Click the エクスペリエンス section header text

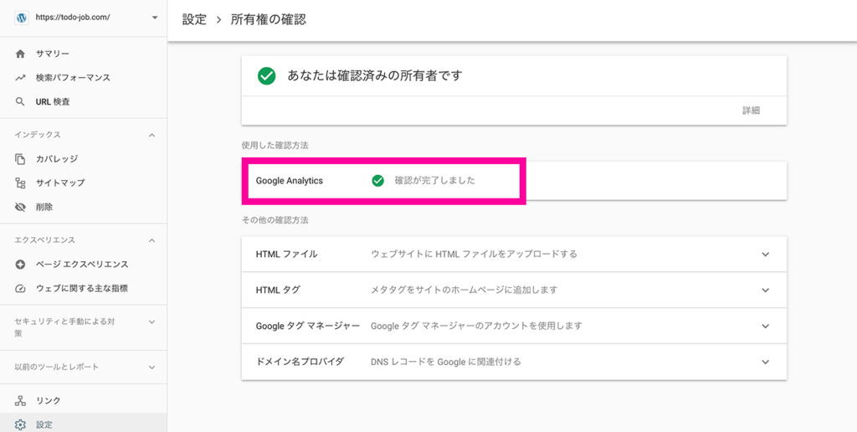coord(45,240)
